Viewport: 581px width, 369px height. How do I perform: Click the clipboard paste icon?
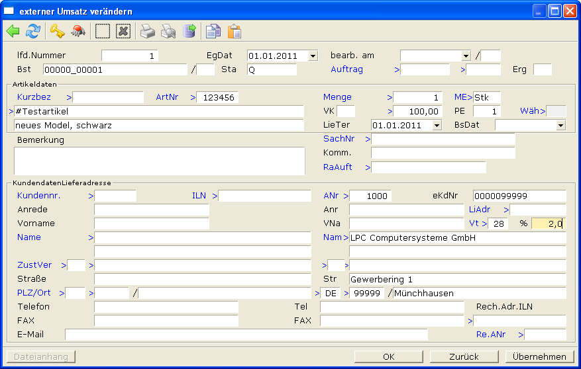(x=234, y=31)
